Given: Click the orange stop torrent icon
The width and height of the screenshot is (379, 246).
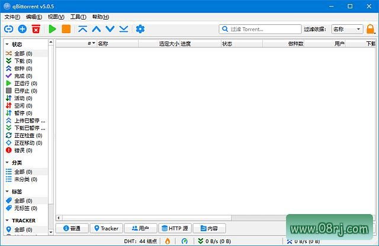Looking at the screenshot, I should (x=66, y=29).
